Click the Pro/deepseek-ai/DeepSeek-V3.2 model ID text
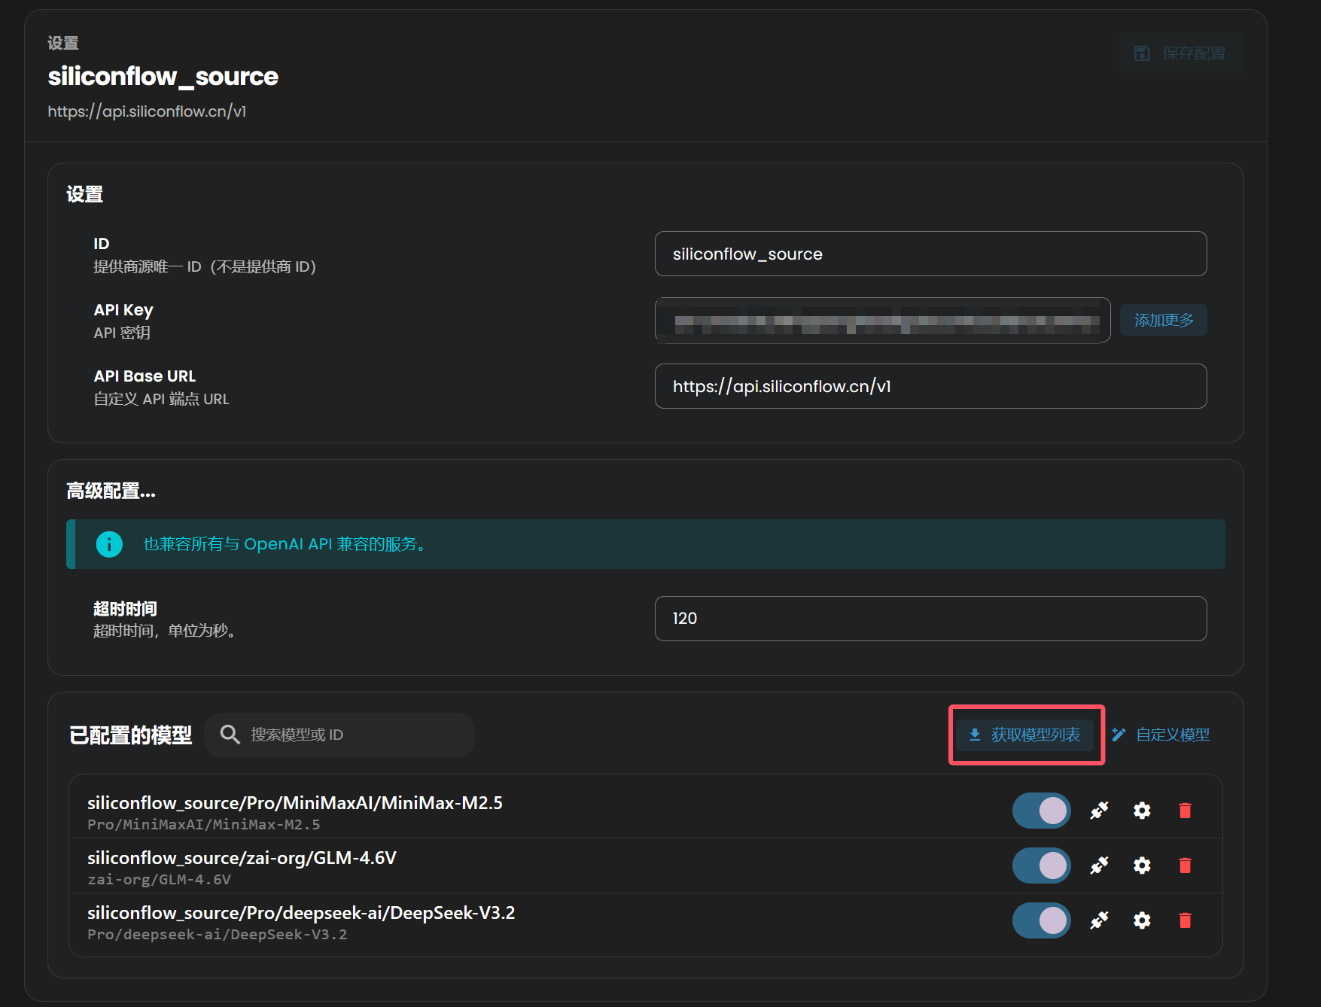The image size is (1321, 1007). pos(218,935)
